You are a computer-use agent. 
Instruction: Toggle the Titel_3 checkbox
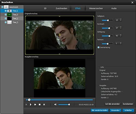pyautogui.click(x=6, y=22)
